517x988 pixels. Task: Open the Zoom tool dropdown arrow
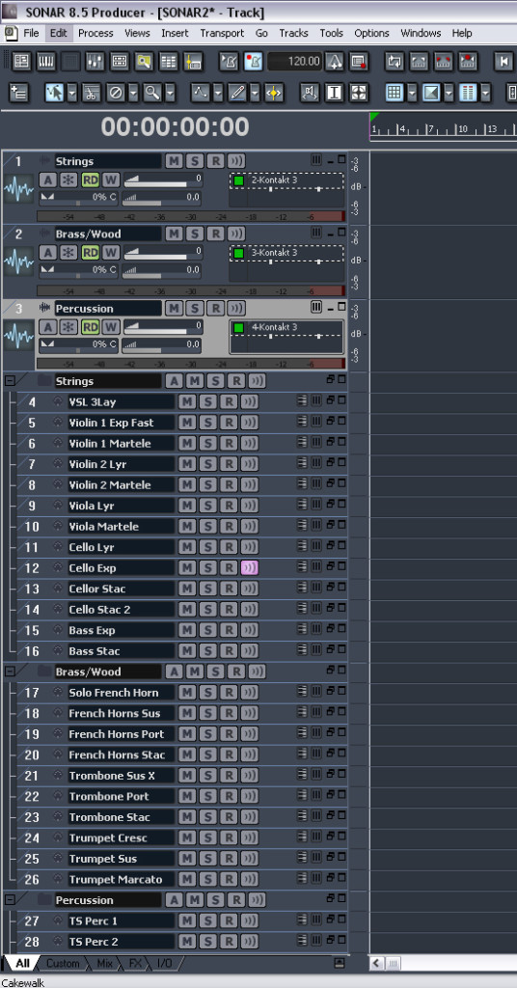point(170,93)
